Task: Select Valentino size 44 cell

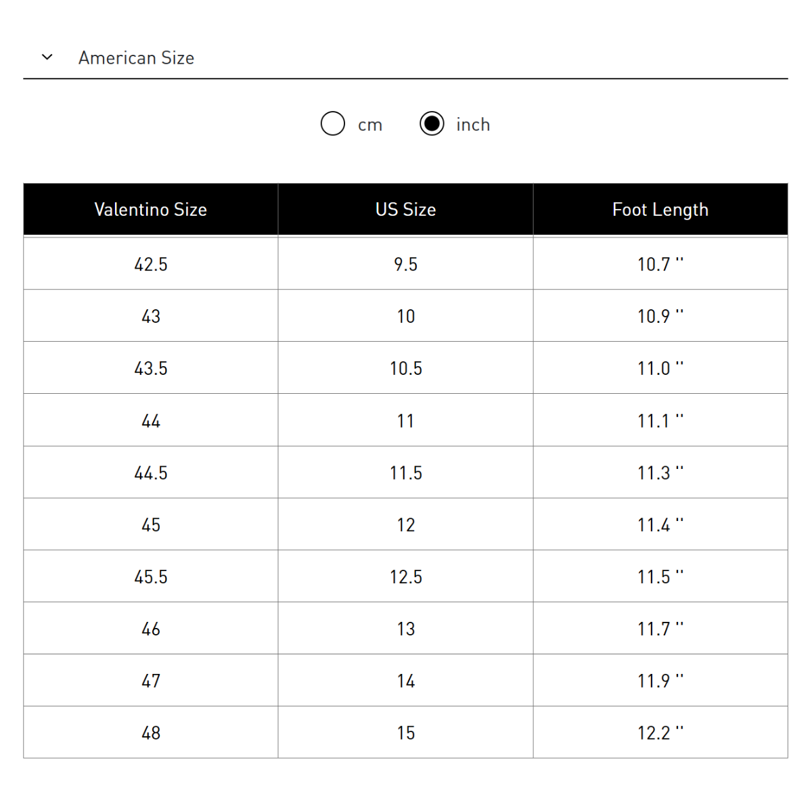Action: pyautogui.click(x=151, y=420)
